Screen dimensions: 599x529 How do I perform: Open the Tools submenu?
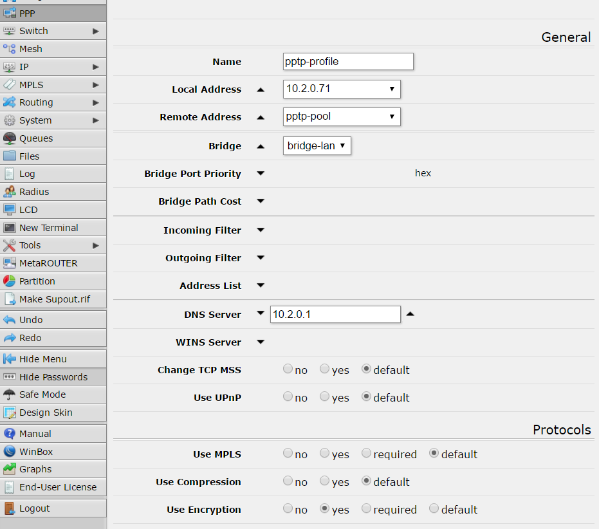click(53, 245)
